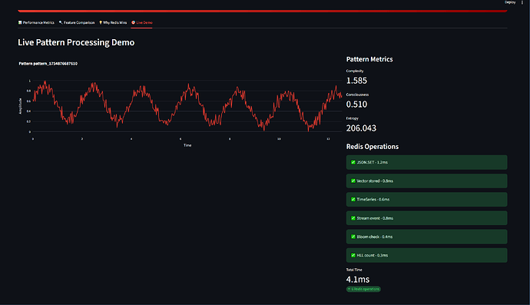The width and height of the screenshot is (530, 305).
Task: Click the Consciousness value 0.510
Action: pos(356,104)
